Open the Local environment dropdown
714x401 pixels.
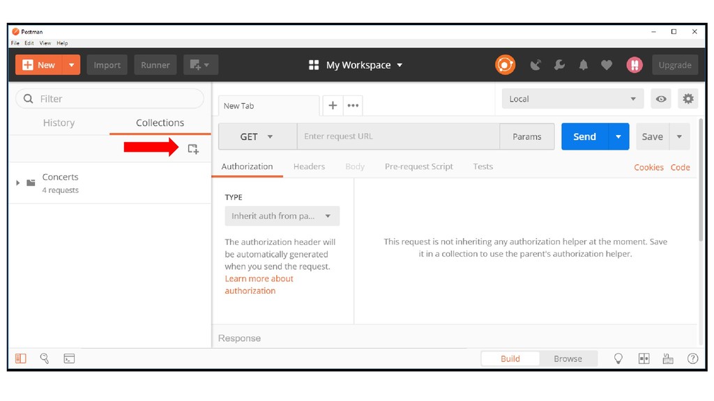pyautogui.click(x=572, y=99)
